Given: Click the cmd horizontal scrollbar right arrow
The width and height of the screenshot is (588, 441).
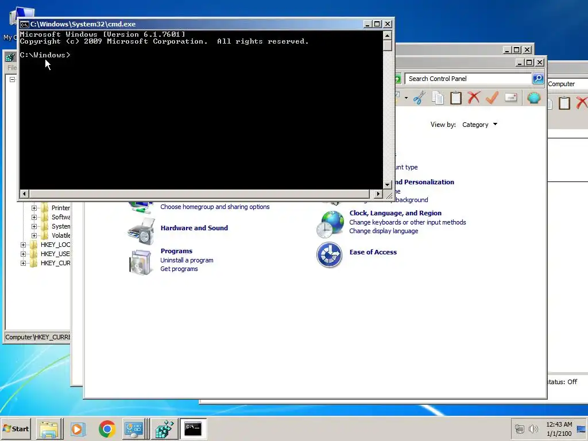Looking at the screenshot, I should [x=378, y=194].
